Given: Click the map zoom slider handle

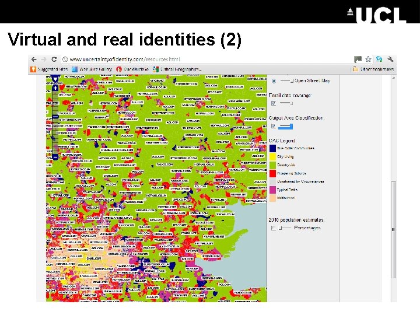Looking at the screenshot, I should pyautogui.click(x=55, y=117).
